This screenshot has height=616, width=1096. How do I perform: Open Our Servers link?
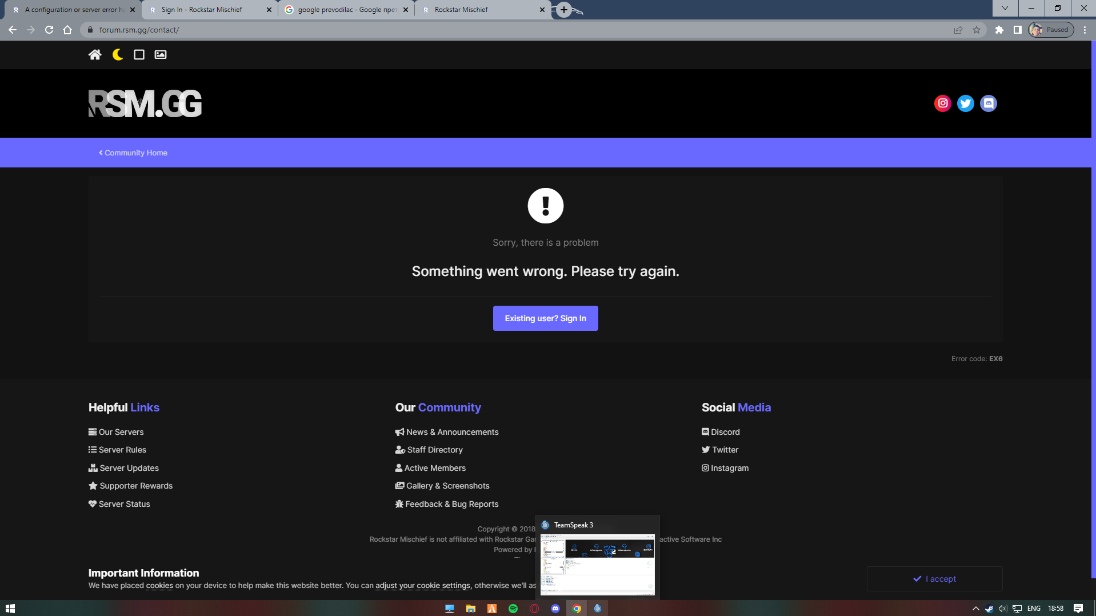pyautogui.click(x=116, y=432)
